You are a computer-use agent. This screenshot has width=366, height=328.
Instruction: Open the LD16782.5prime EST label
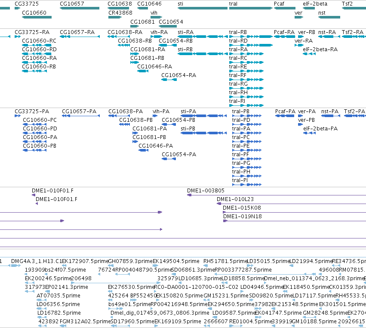(x=59, y=313)
